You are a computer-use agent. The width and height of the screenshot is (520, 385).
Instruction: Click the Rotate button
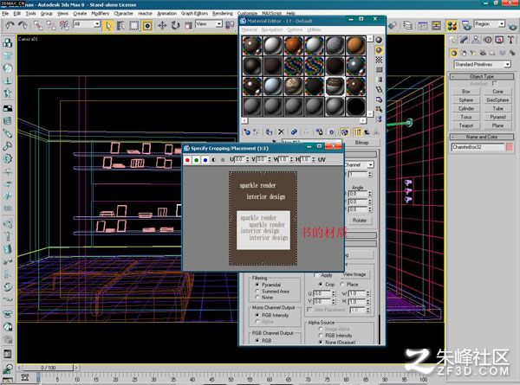click(x=360, y=221)
